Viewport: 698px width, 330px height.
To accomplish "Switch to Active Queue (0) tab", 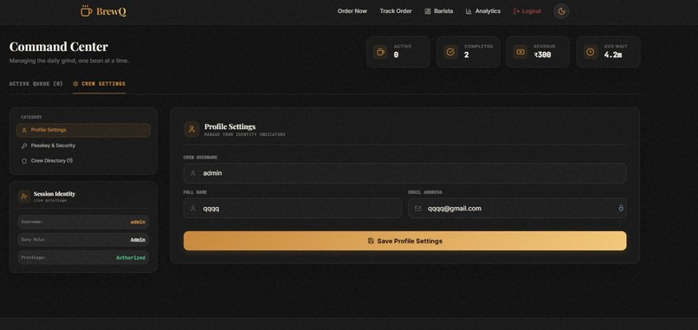I will pos(36,84).
